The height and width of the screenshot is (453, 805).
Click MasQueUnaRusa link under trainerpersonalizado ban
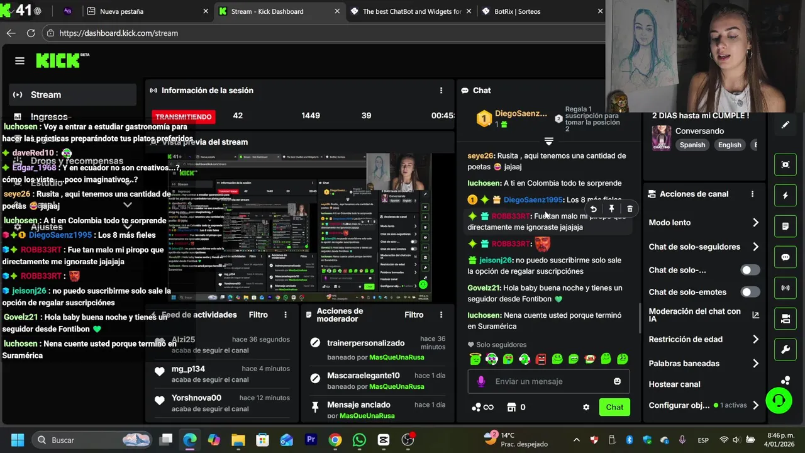396,357
